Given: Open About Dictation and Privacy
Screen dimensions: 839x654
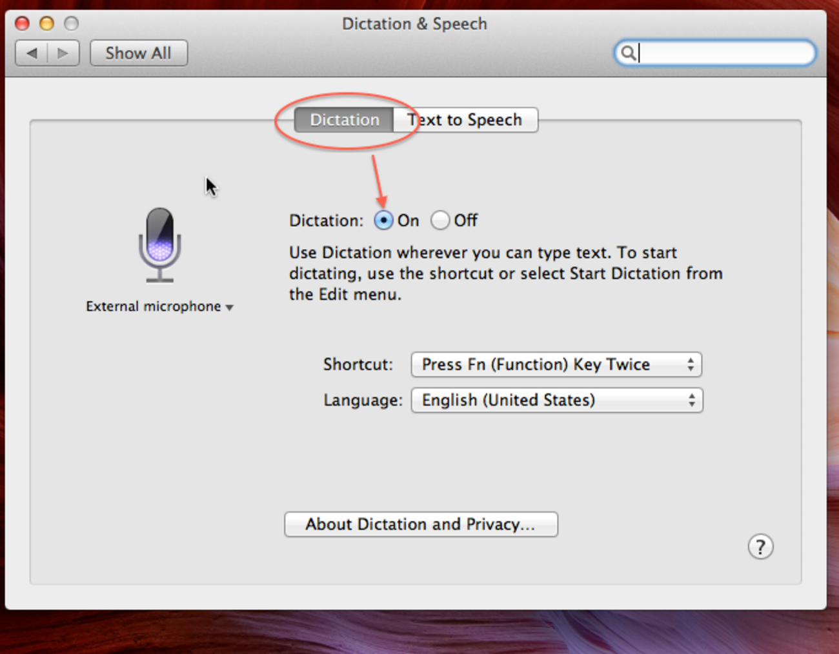Looking at the screenshot, I should [421, 524].
